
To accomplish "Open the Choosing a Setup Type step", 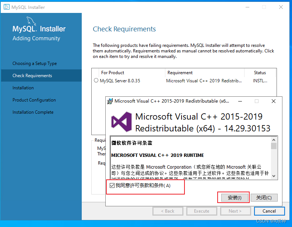I will [x=35, y=63].
